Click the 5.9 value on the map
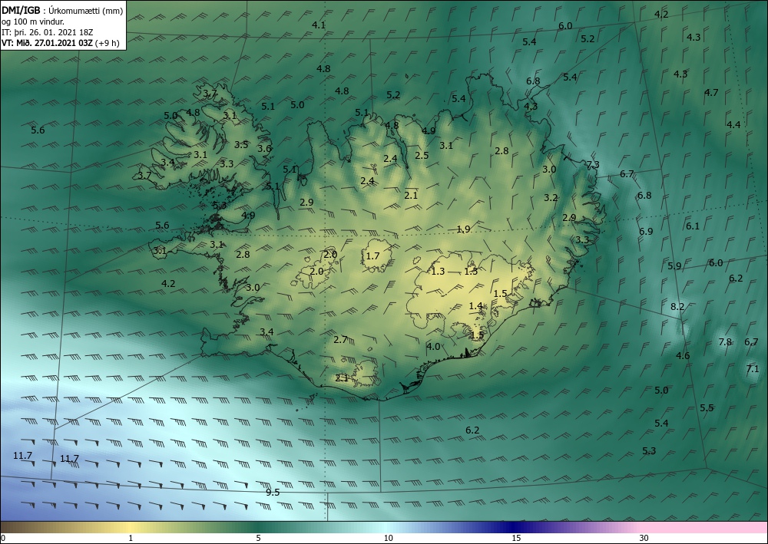Screen dimensions: 768x544 coord(674,266)
